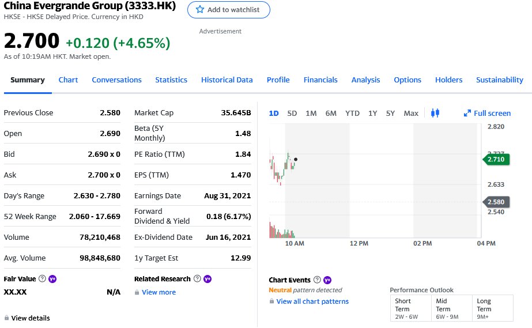This screenshot has width=532, height=328.
Task: Click the 52 Week Range value 2.060 - 17.669
Action: 95,216
